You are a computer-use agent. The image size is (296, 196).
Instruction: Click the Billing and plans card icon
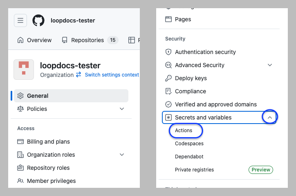pos(20,142)
